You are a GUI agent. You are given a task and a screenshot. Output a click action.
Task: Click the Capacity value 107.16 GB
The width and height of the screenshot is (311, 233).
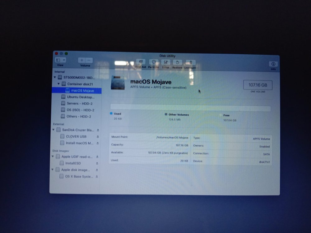point(182,145)
